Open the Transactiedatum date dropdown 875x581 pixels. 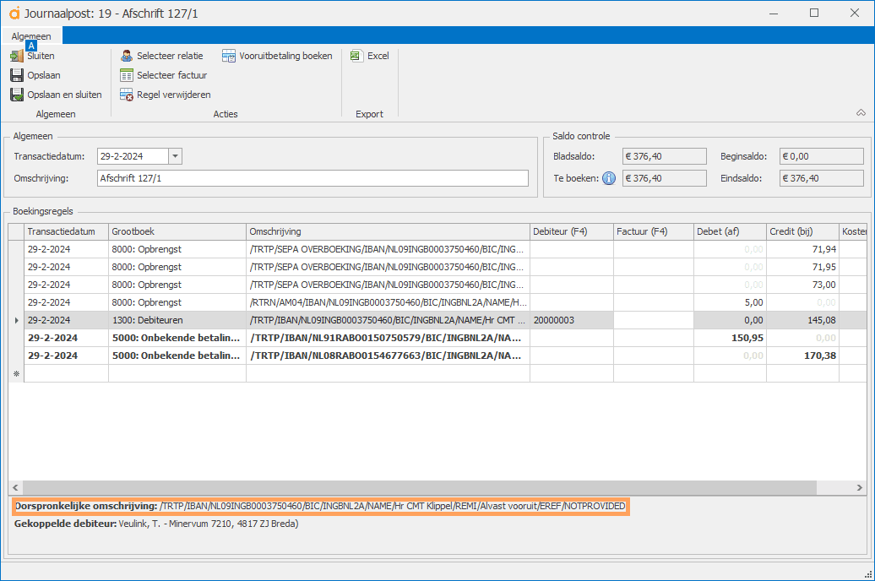175,156
